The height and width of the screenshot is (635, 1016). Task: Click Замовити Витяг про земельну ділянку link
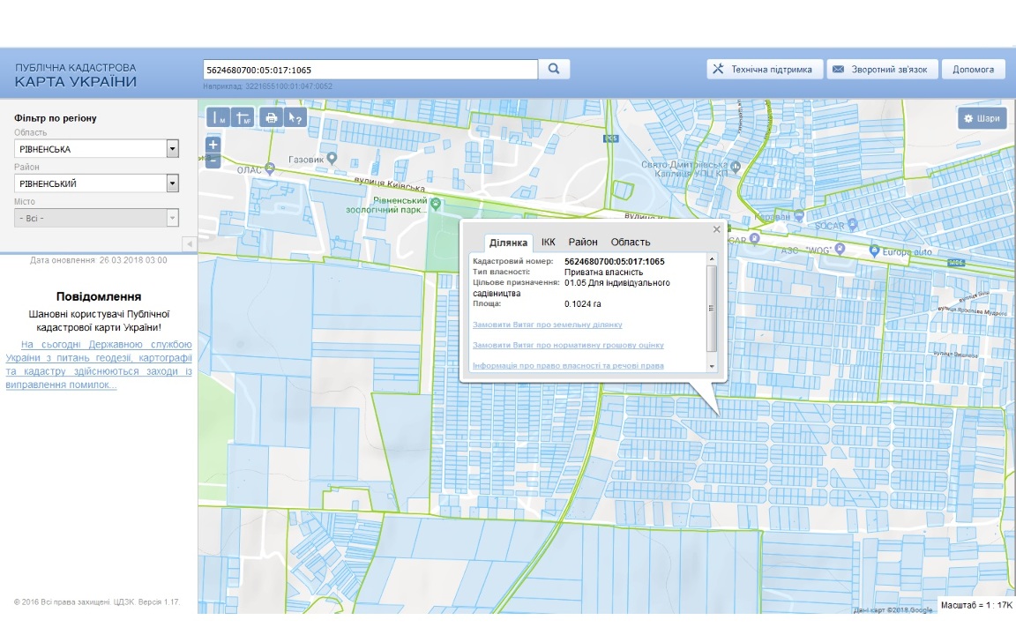547,325
